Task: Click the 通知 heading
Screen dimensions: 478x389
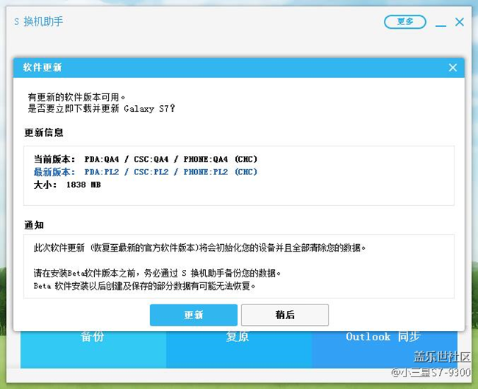Action: point(34,225)
